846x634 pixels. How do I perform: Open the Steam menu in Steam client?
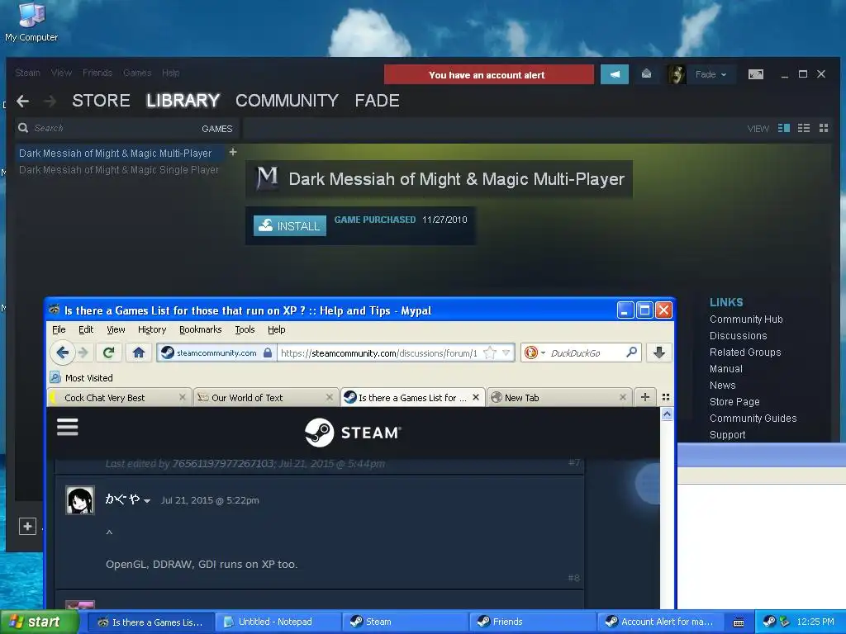pos(27,73)
